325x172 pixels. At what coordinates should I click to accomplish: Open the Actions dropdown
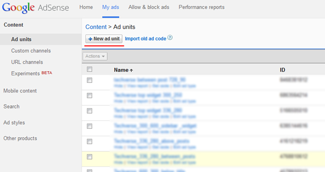[x=95, y=56]
